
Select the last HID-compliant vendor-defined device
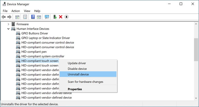(46, 98)
